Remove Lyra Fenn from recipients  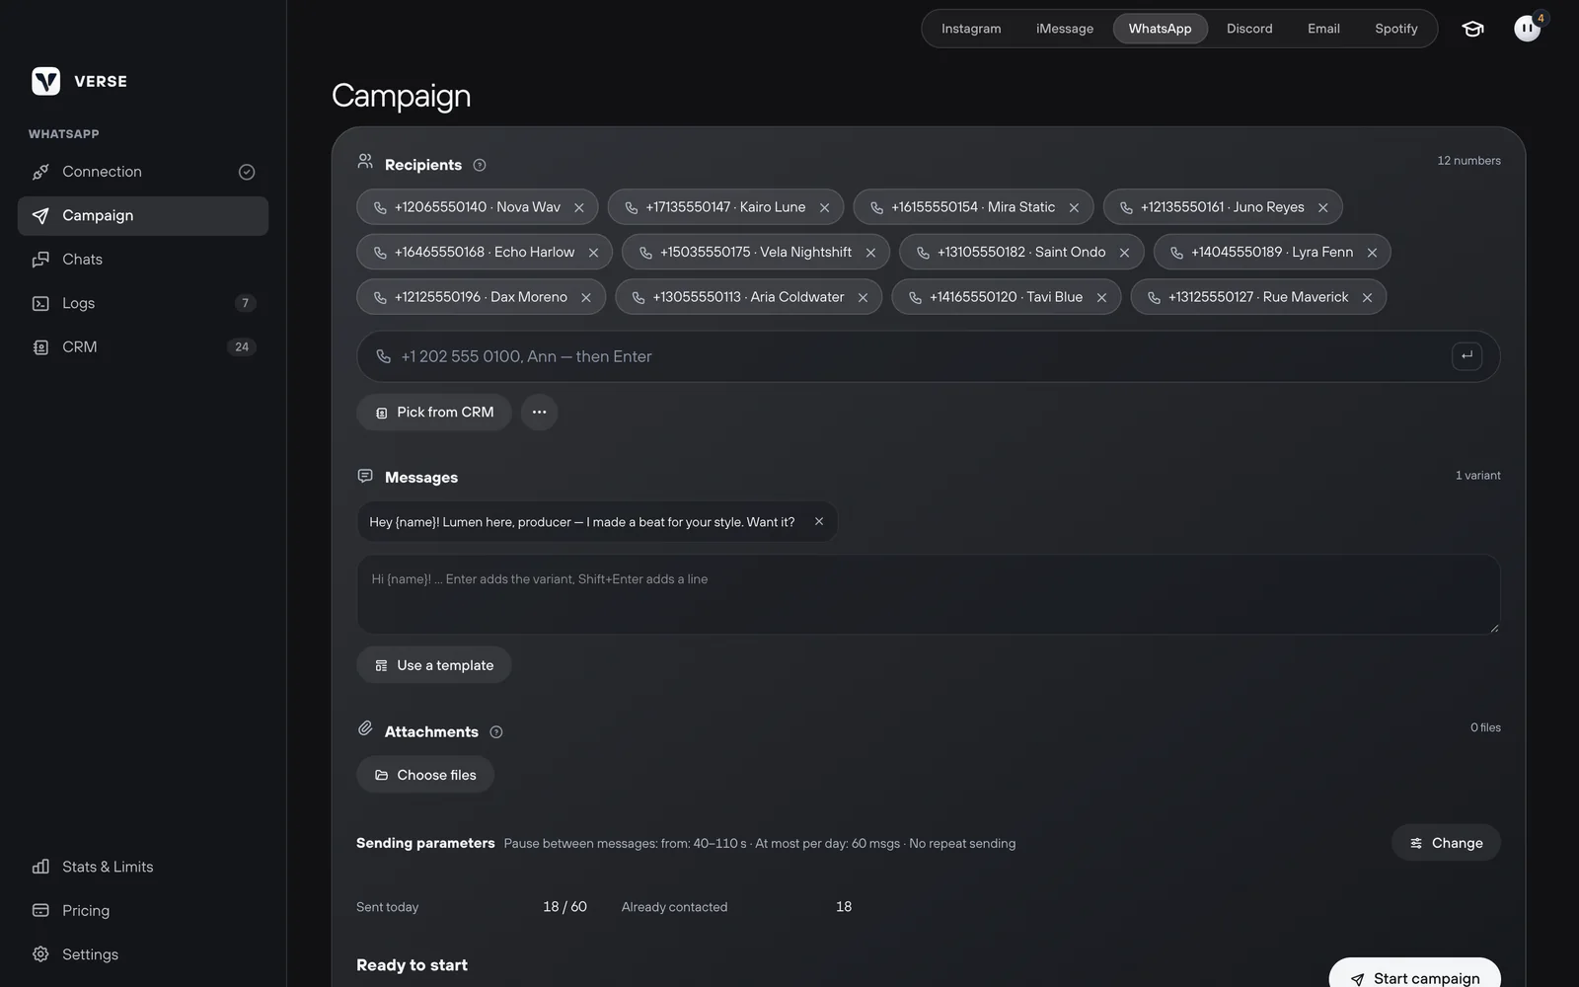1372,253
